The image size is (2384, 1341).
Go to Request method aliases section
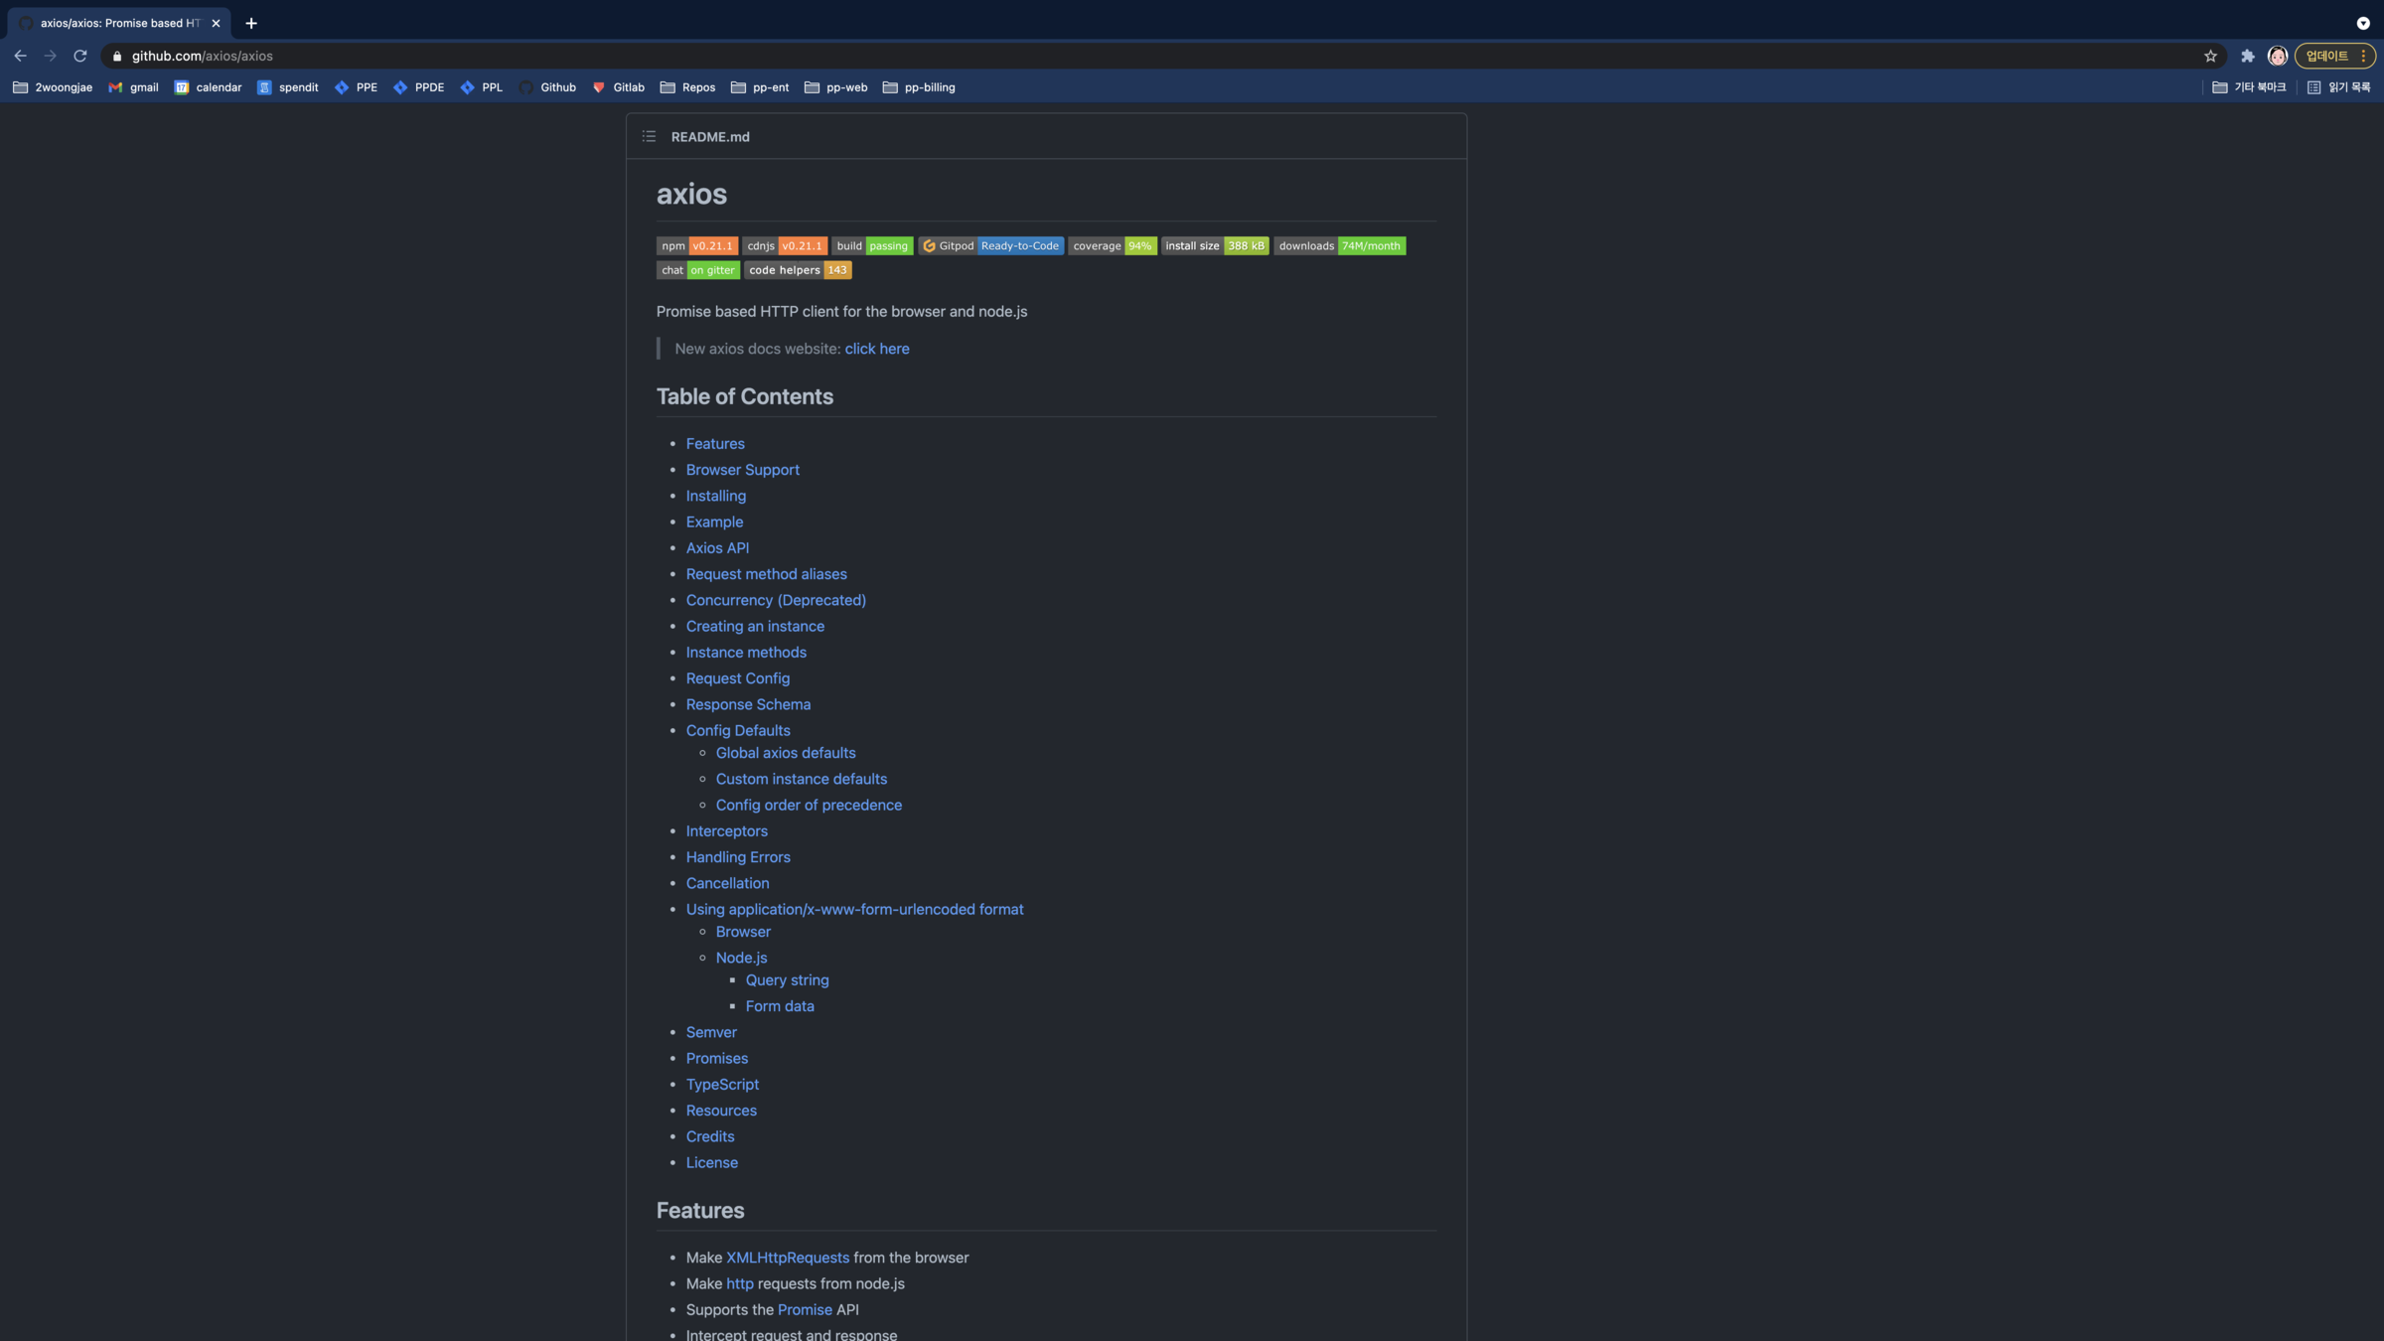click(766, 574)
